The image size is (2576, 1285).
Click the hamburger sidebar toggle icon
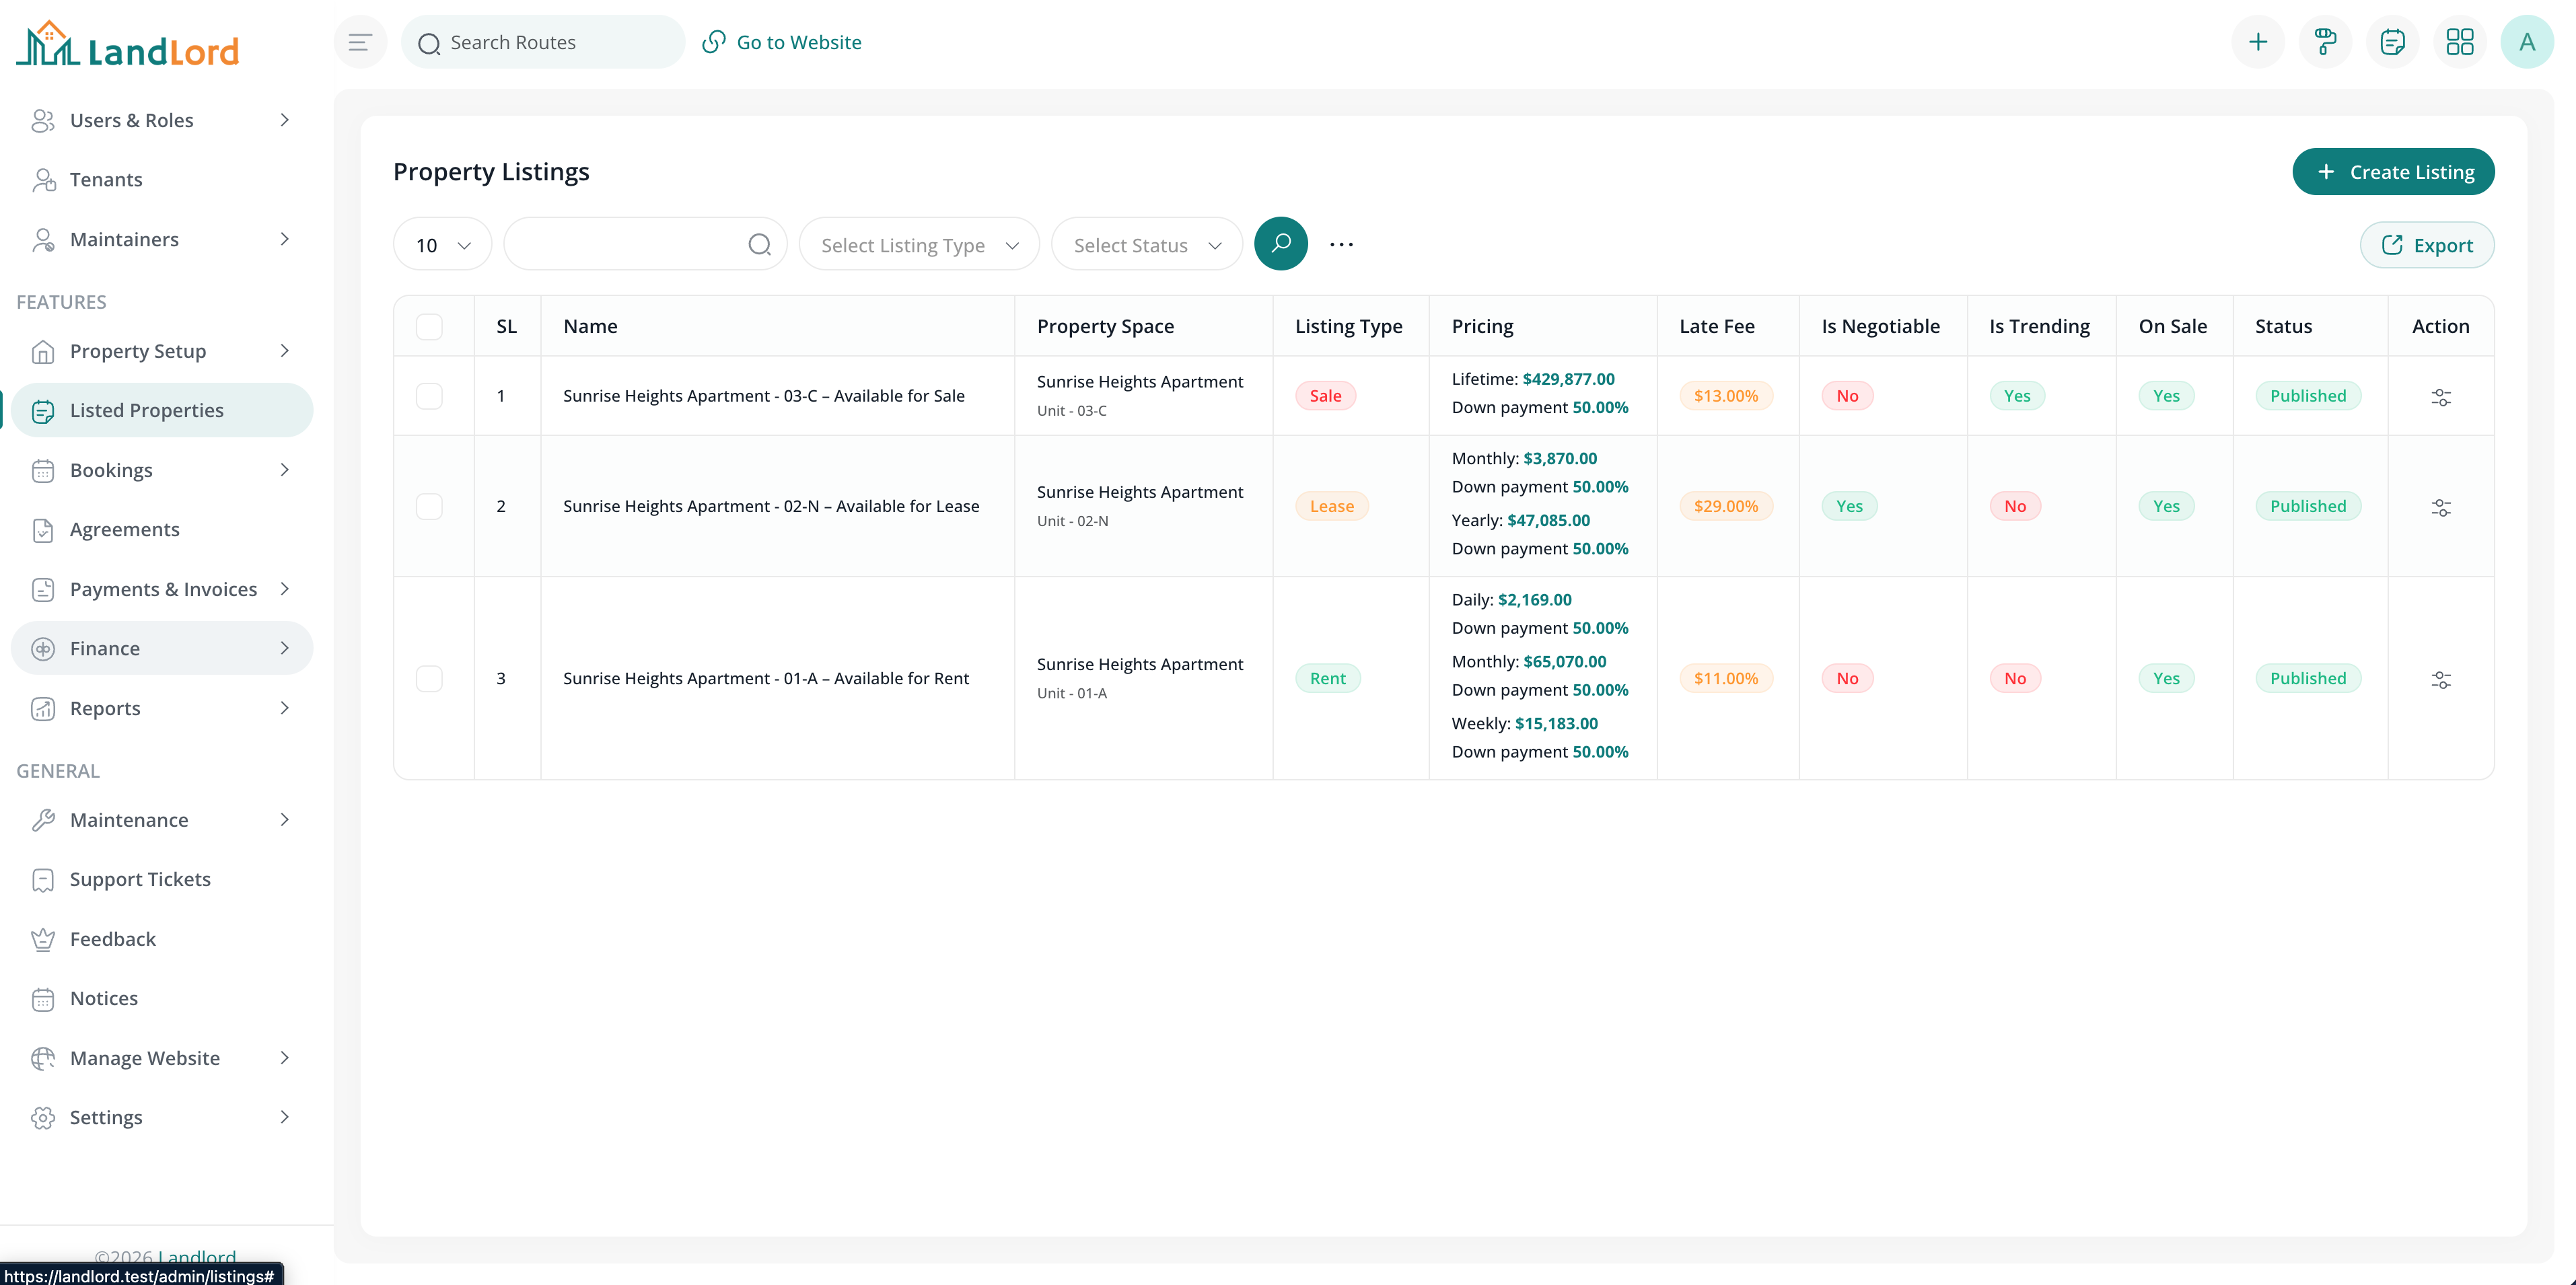360,42
